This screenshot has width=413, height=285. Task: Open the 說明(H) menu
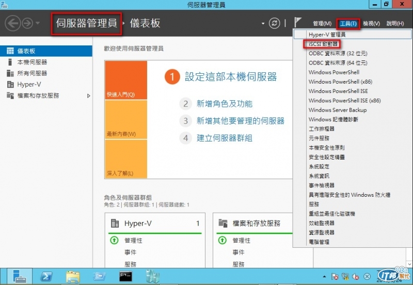[395, 23]
